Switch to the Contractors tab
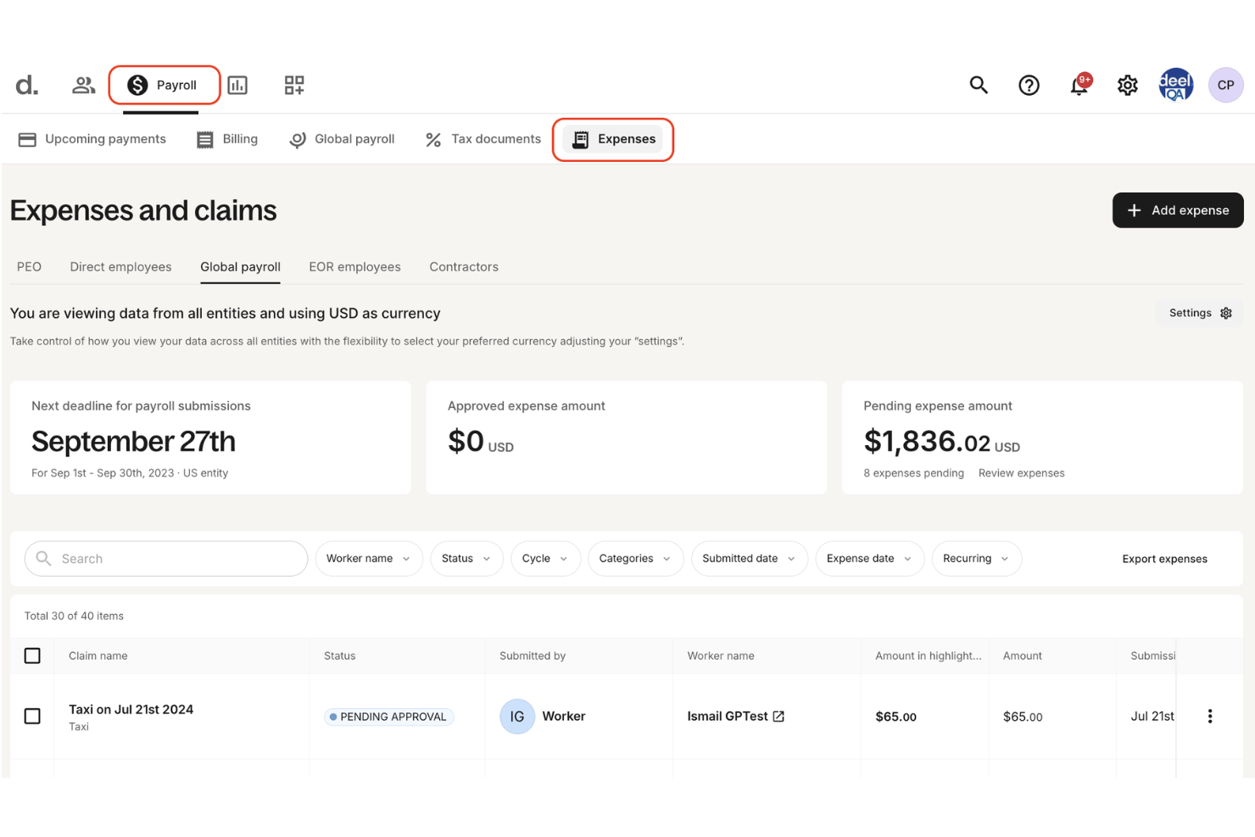Viewport: 1255px width, 837px height. pos(464,266)
